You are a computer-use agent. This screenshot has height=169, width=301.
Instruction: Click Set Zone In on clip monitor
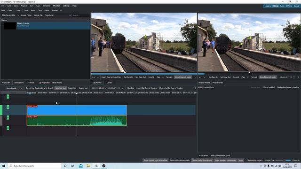point(128,77)
